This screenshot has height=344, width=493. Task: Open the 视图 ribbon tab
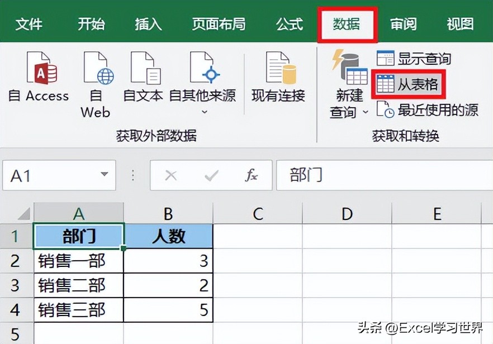tap(461, 24)
